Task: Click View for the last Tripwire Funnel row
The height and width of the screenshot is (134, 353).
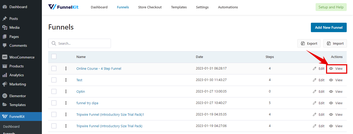Action: (x=336, y=126)
